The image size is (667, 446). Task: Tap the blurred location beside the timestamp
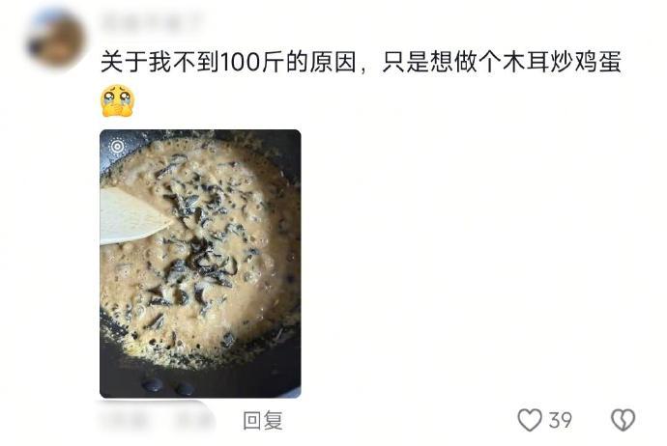pyautogui.click(x=193, y=421)
